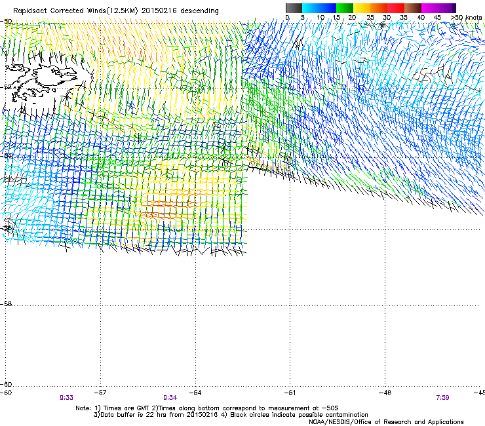485x426 pixels.
Task: Click the orange 25-30 knots legend swatch
Action: click(x=379, y=8)
